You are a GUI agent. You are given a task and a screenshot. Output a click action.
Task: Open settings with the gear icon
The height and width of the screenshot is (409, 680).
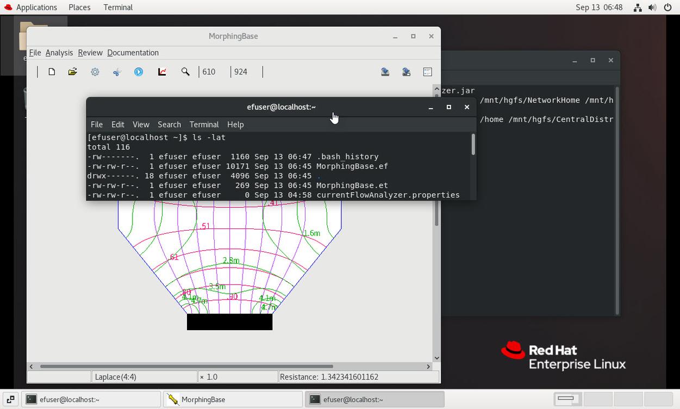95,72
